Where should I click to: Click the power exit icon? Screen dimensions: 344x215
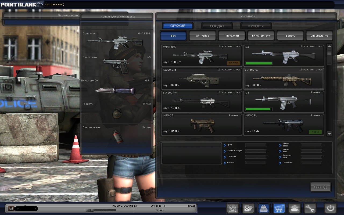point(330,208)
